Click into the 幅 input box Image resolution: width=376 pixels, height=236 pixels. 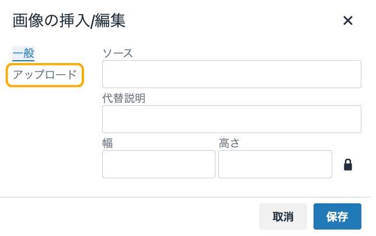(x=159, y=164)
